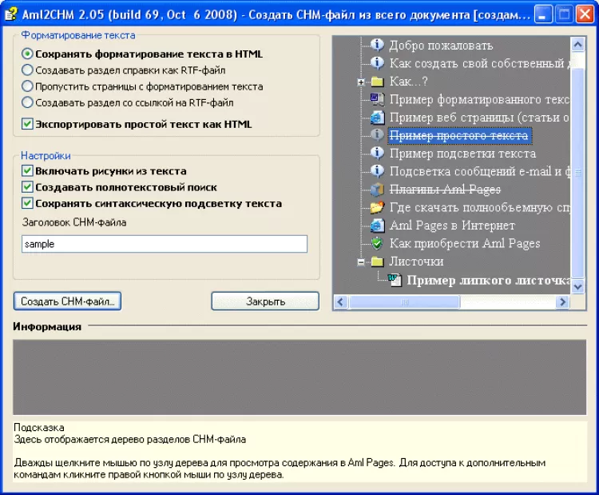Click the grey info icon for Пример простого текста
Viewport: 599px width, 495px height.
(377, 135)
